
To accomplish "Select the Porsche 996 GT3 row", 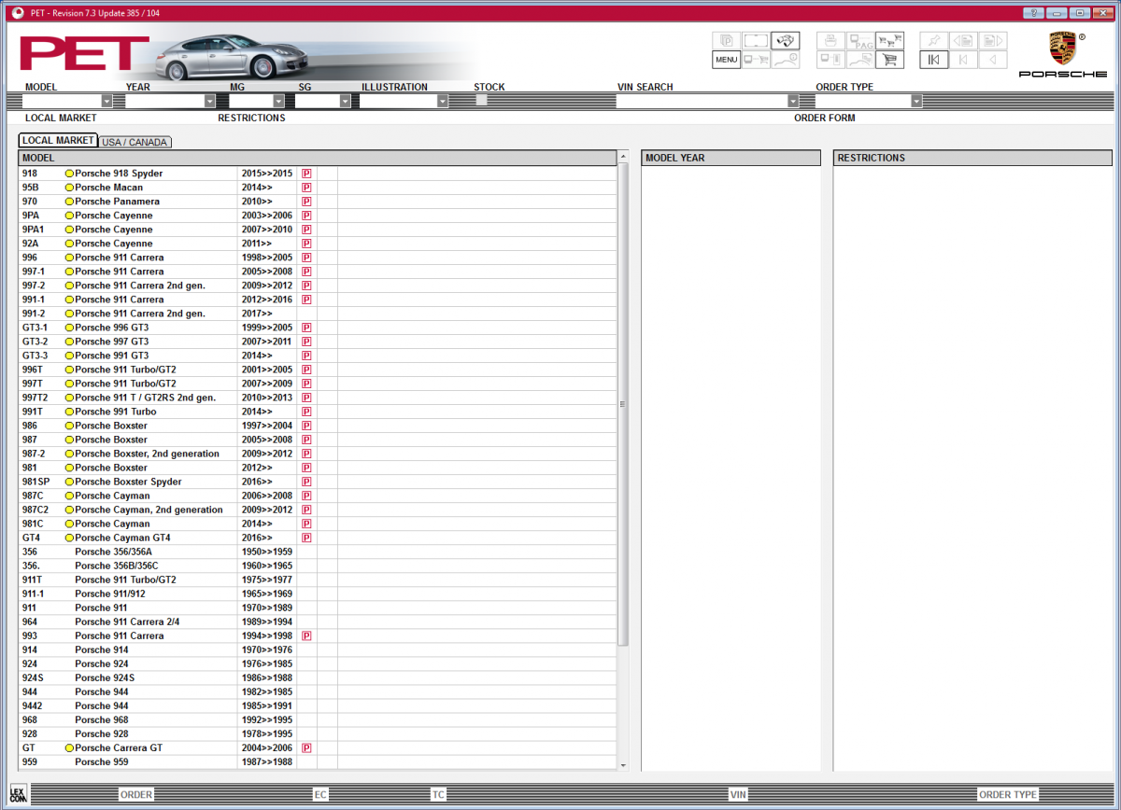I will [x=318, y=328].
